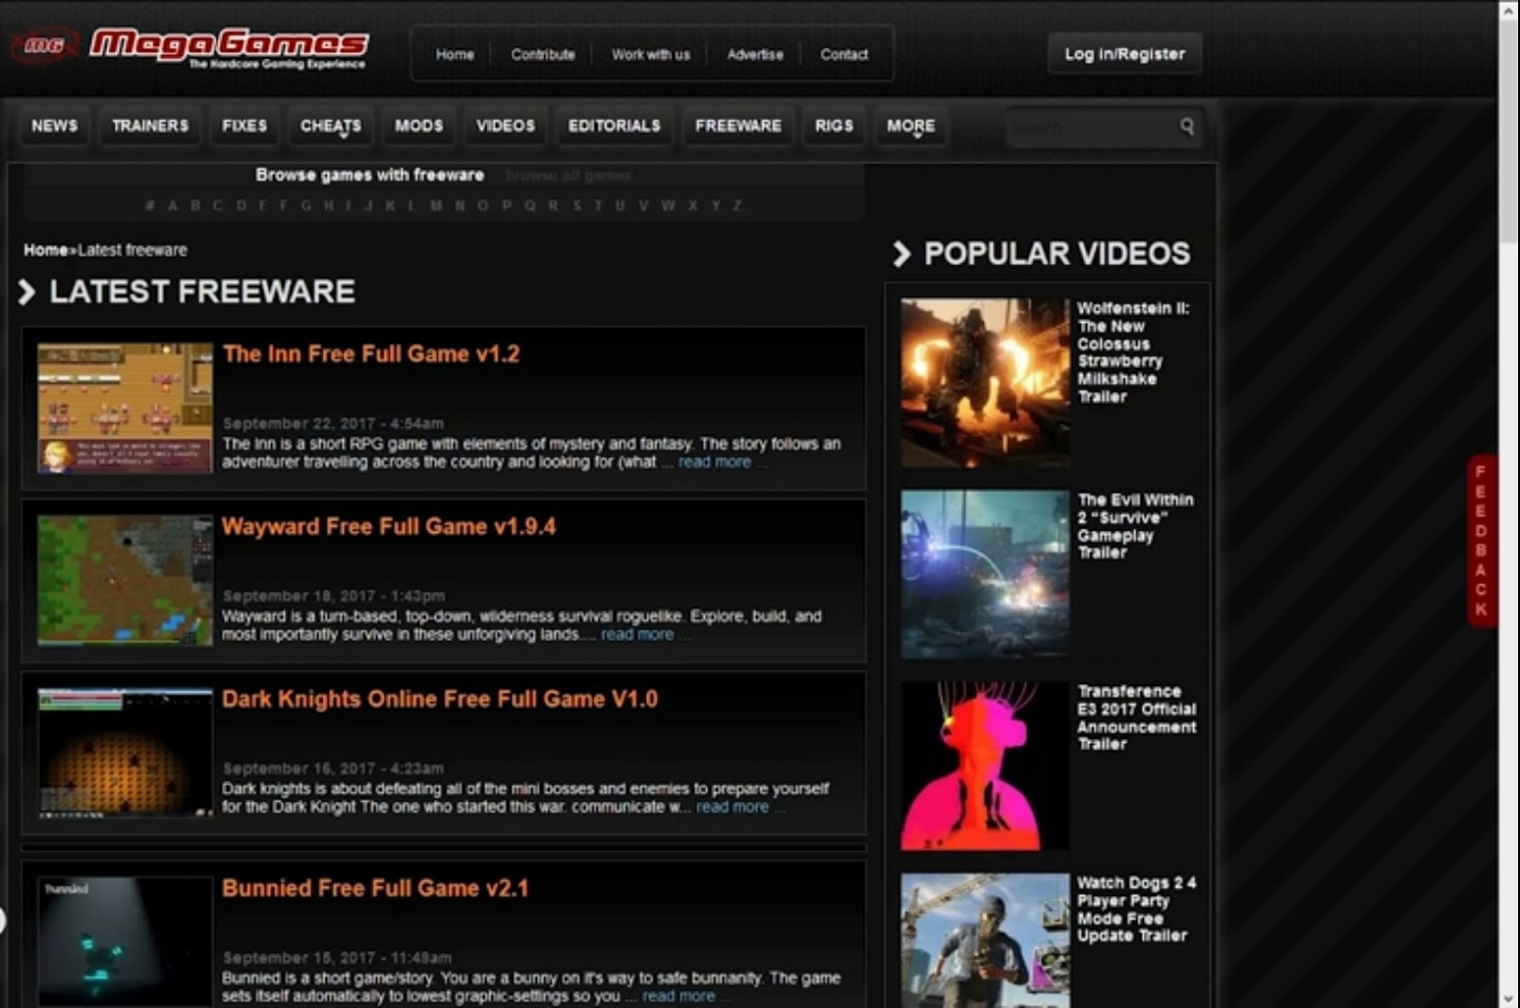Open Contribute in the top navigation

click(x=542, y=54)
